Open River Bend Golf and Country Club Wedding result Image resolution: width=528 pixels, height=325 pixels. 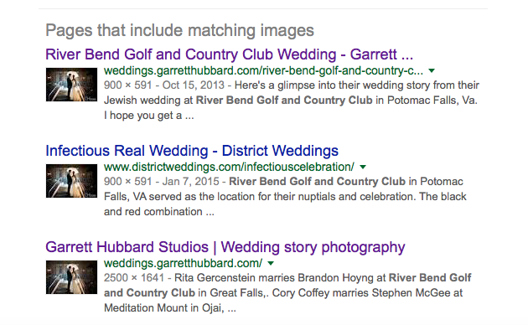pos(230,54)
